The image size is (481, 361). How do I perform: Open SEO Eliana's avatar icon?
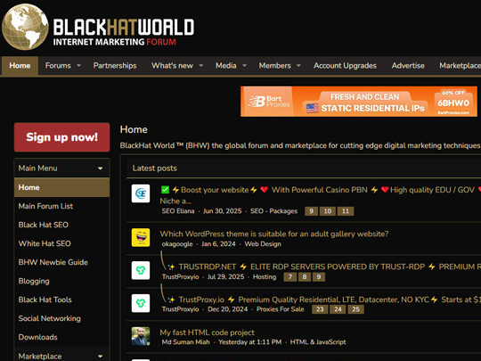[141, 193]
